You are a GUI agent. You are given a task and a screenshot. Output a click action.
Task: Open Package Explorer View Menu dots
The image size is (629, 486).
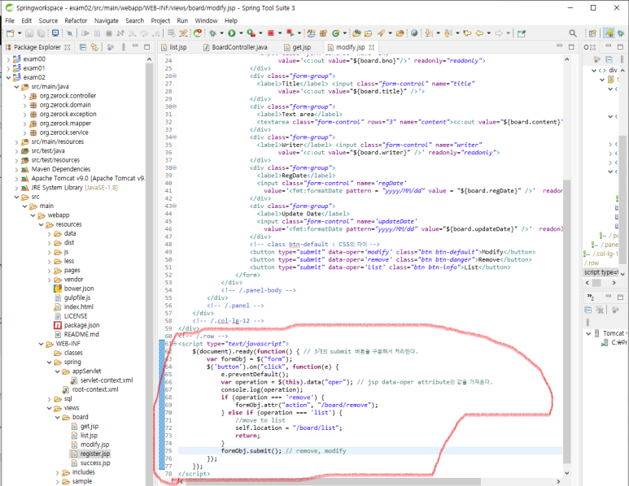[123, 47]
